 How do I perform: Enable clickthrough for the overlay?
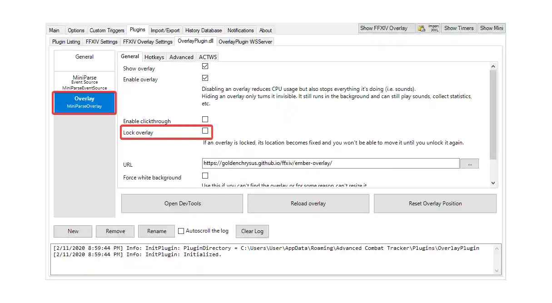pos(205,119)
